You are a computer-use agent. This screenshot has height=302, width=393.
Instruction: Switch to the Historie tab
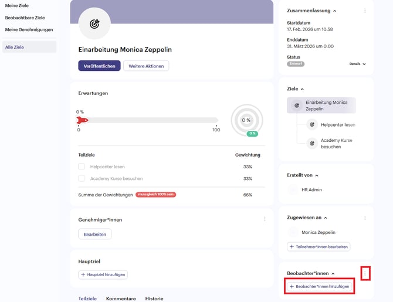click(x=154, y=298)
